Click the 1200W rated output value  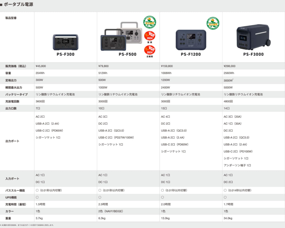[x=165, y=80]
